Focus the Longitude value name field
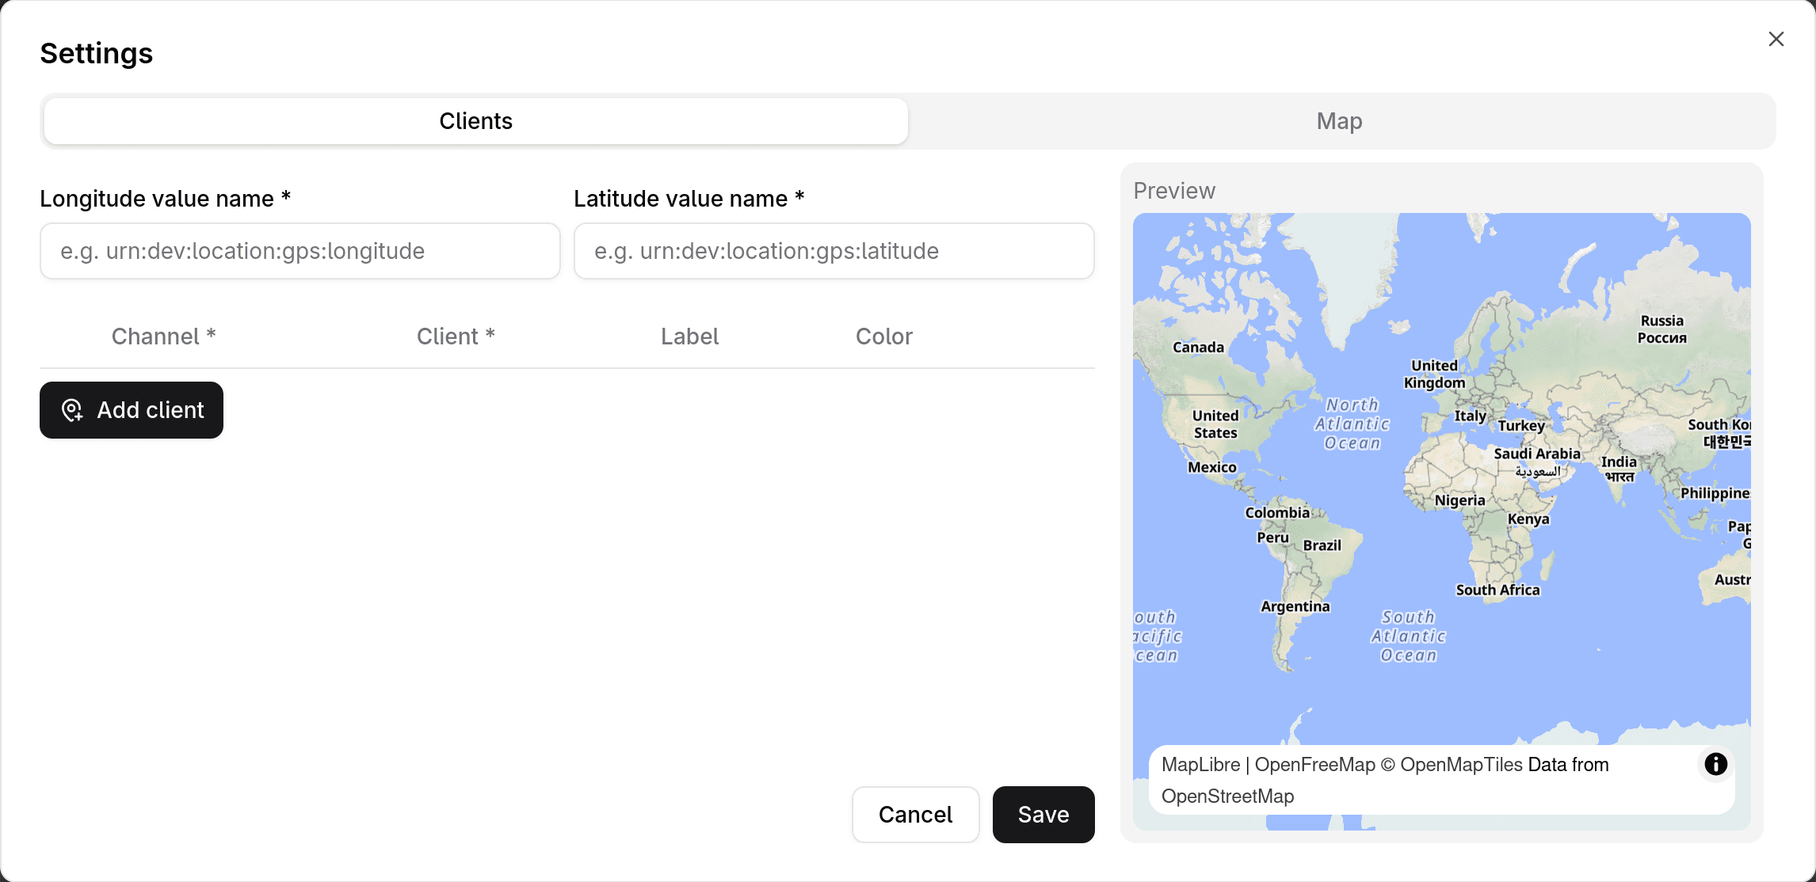This screenshot has height=882, width=1816. point(299,251)
